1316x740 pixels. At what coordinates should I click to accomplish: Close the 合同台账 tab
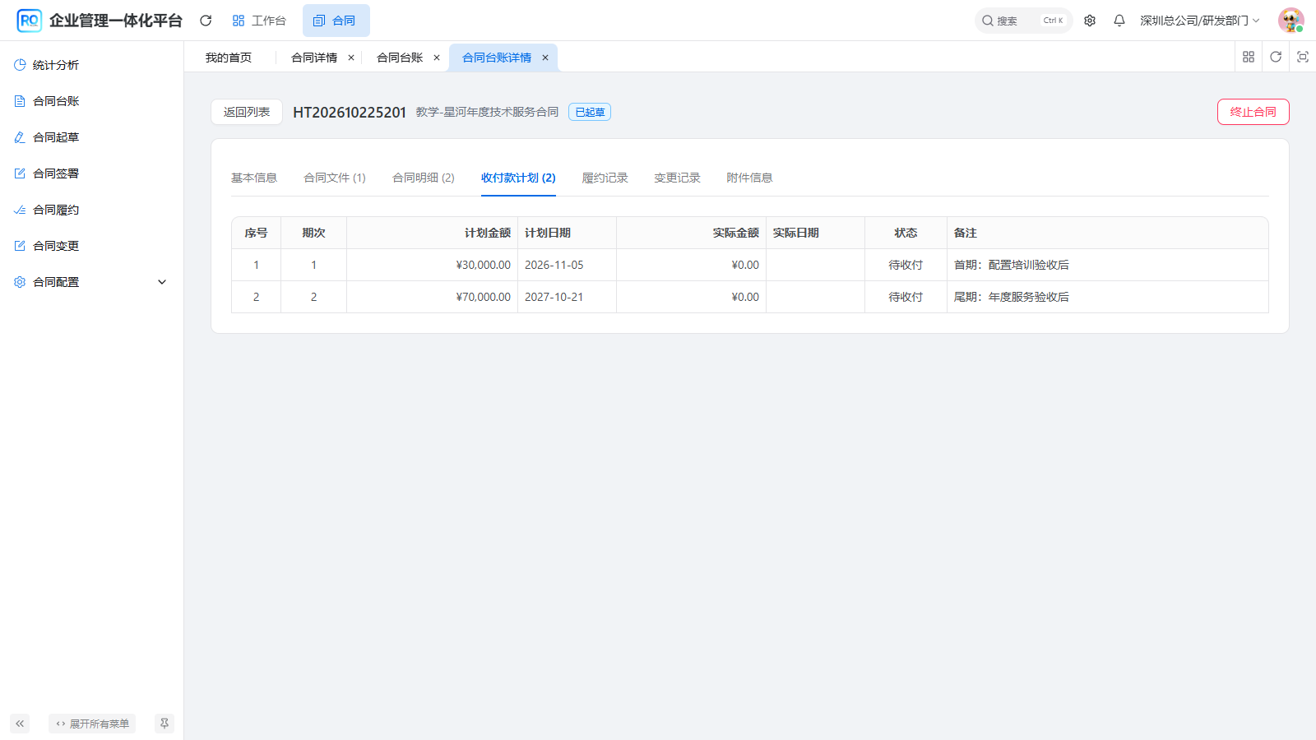pos(437,58)
